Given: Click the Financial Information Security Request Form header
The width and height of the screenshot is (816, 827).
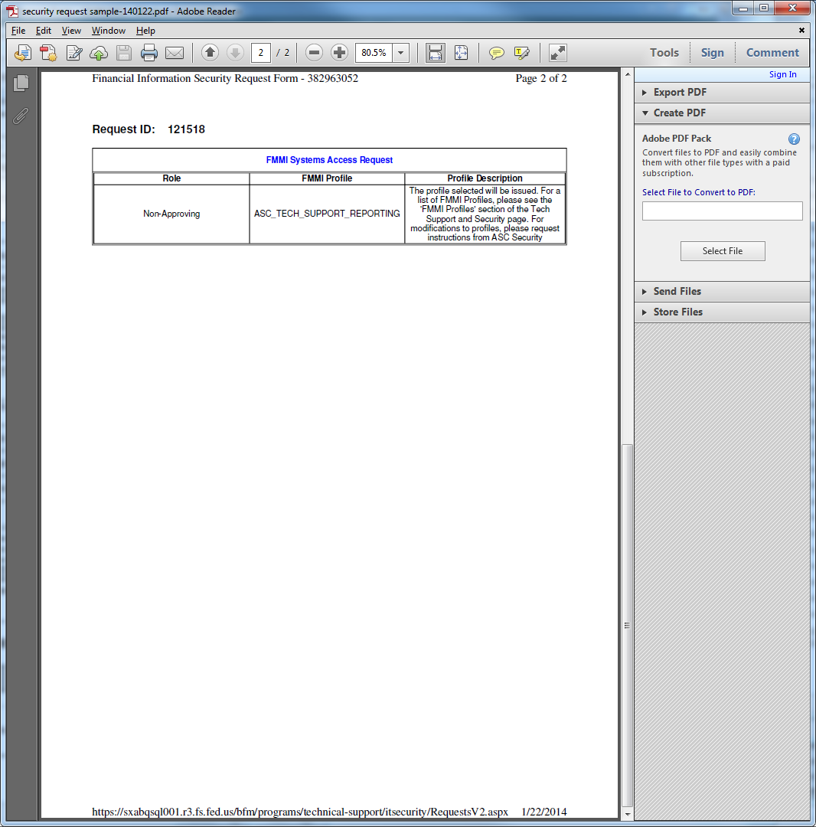Looking at the screenshot, I should 224,78.
